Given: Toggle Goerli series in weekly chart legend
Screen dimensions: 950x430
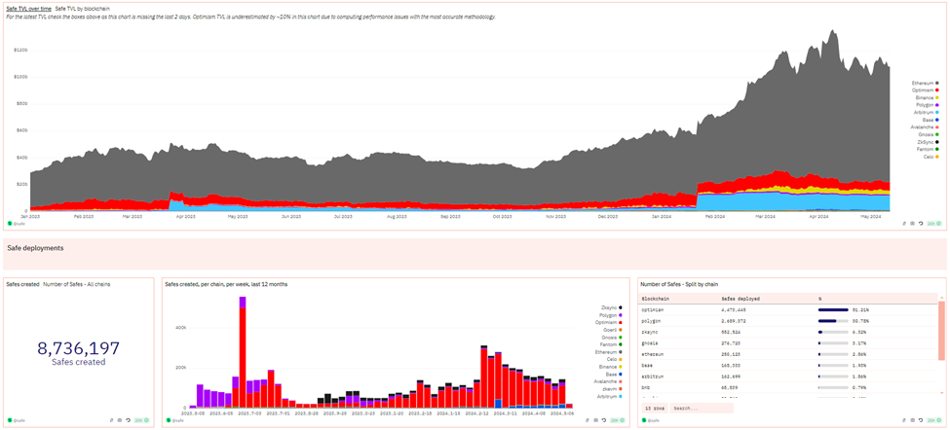Looking at the screenshot, I should (614, 330).
